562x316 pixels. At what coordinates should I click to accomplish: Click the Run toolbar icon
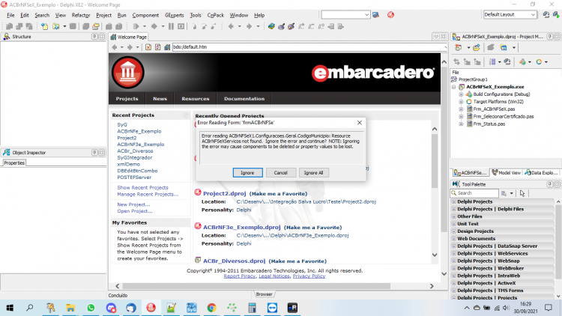pyautogui.click(x=136, y=26)
